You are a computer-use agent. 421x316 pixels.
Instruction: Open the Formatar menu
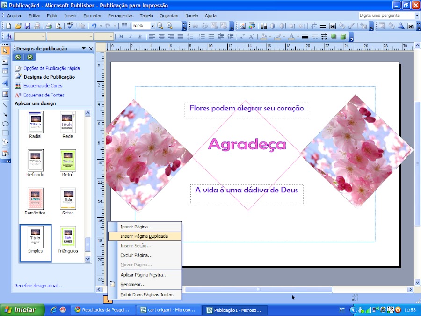coord(92,15)
